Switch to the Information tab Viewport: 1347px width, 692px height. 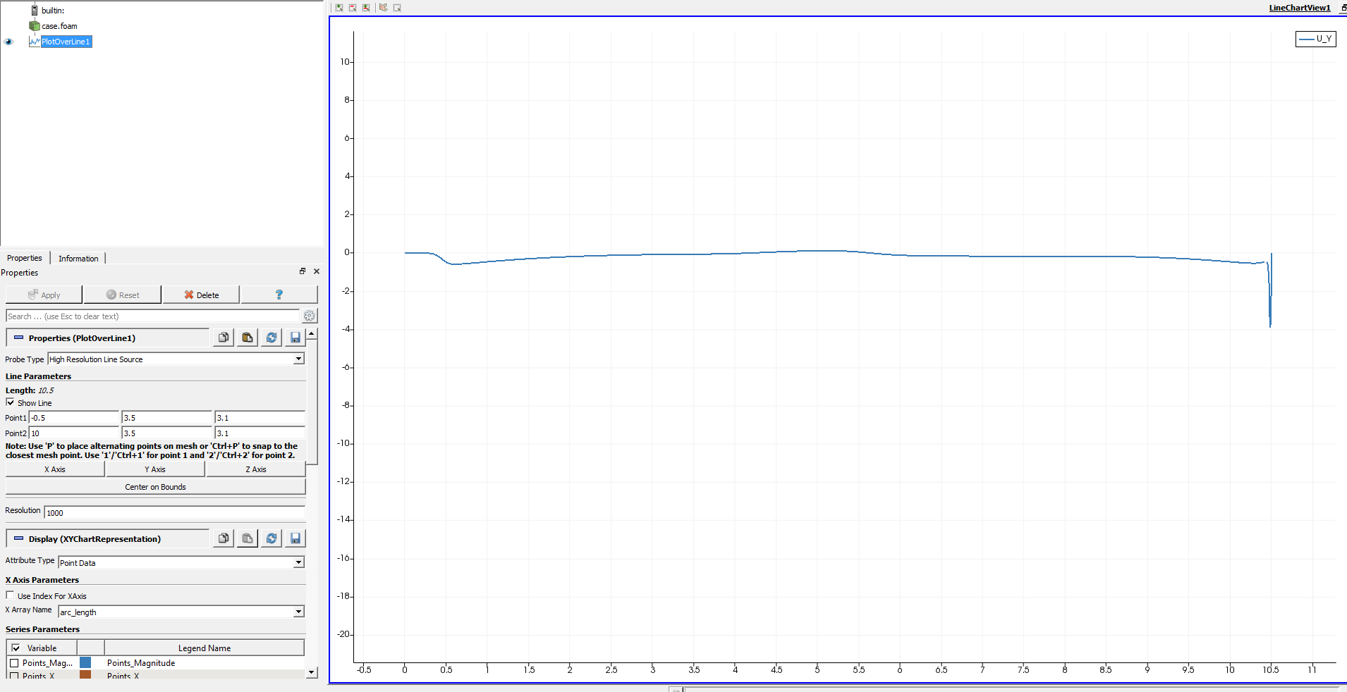coord(78,259)
